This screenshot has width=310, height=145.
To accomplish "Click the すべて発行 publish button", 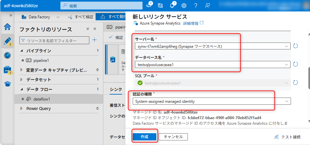I will (x=111, y=17).
